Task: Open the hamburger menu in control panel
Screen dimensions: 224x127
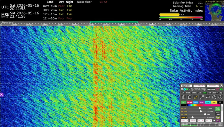Action: [x=182, y=89]
